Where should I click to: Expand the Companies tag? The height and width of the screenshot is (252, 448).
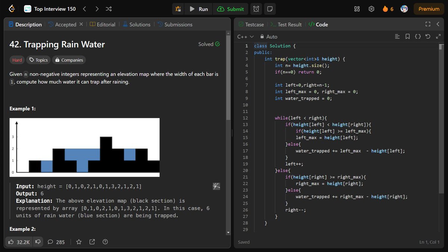point(69,60)
